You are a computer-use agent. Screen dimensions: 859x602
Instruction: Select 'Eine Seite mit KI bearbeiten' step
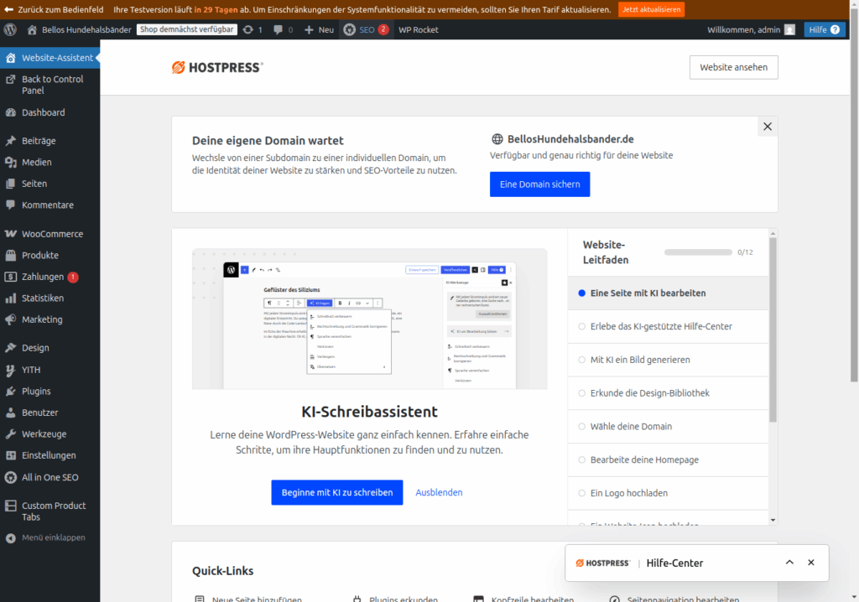pos(648,293)
